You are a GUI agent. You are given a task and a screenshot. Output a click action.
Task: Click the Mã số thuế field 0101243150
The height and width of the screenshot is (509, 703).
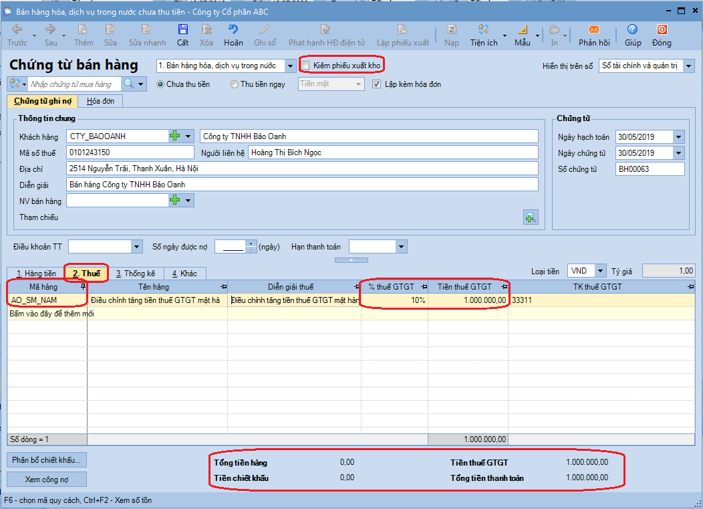[130, 152]
